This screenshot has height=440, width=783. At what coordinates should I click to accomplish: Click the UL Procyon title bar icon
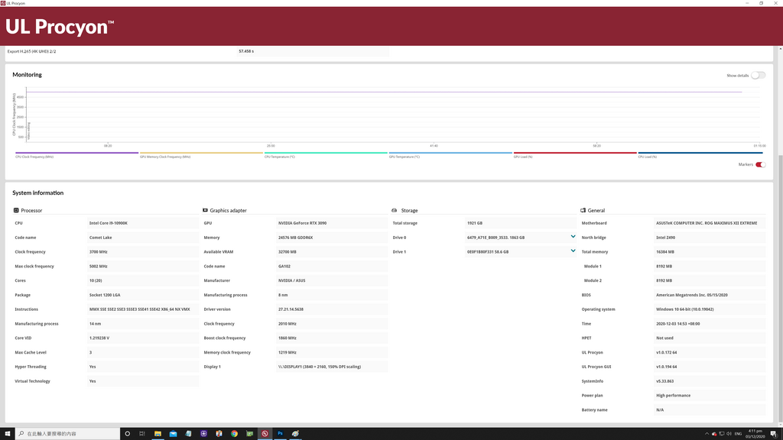point(3,3)
